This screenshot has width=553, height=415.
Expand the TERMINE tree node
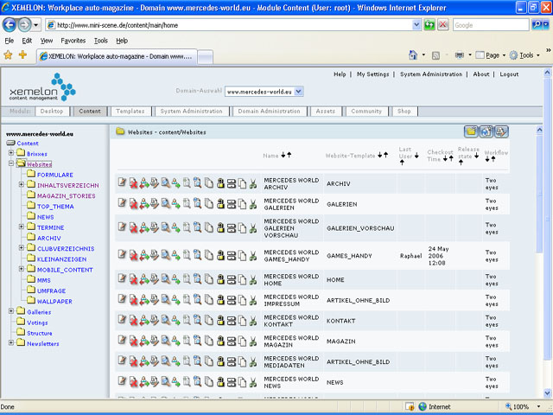(22, 227)
